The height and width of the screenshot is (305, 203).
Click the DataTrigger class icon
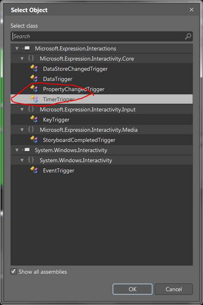[x=34, y=78]
